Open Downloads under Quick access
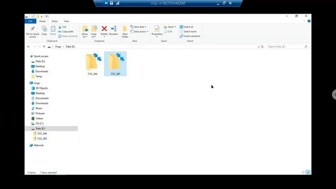Image resolution: width=336 pixels, height=189 pixels. [41, 71]
